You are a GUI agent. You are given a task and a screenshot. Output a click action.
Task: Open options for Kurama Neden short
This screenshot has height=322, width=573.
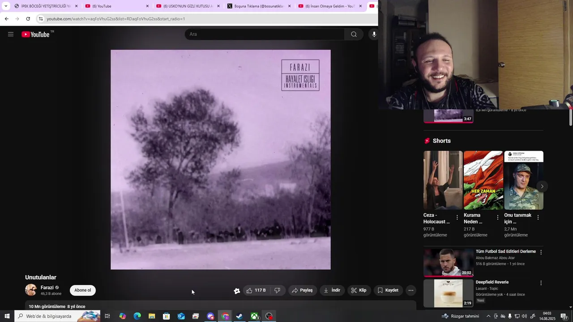498,217
